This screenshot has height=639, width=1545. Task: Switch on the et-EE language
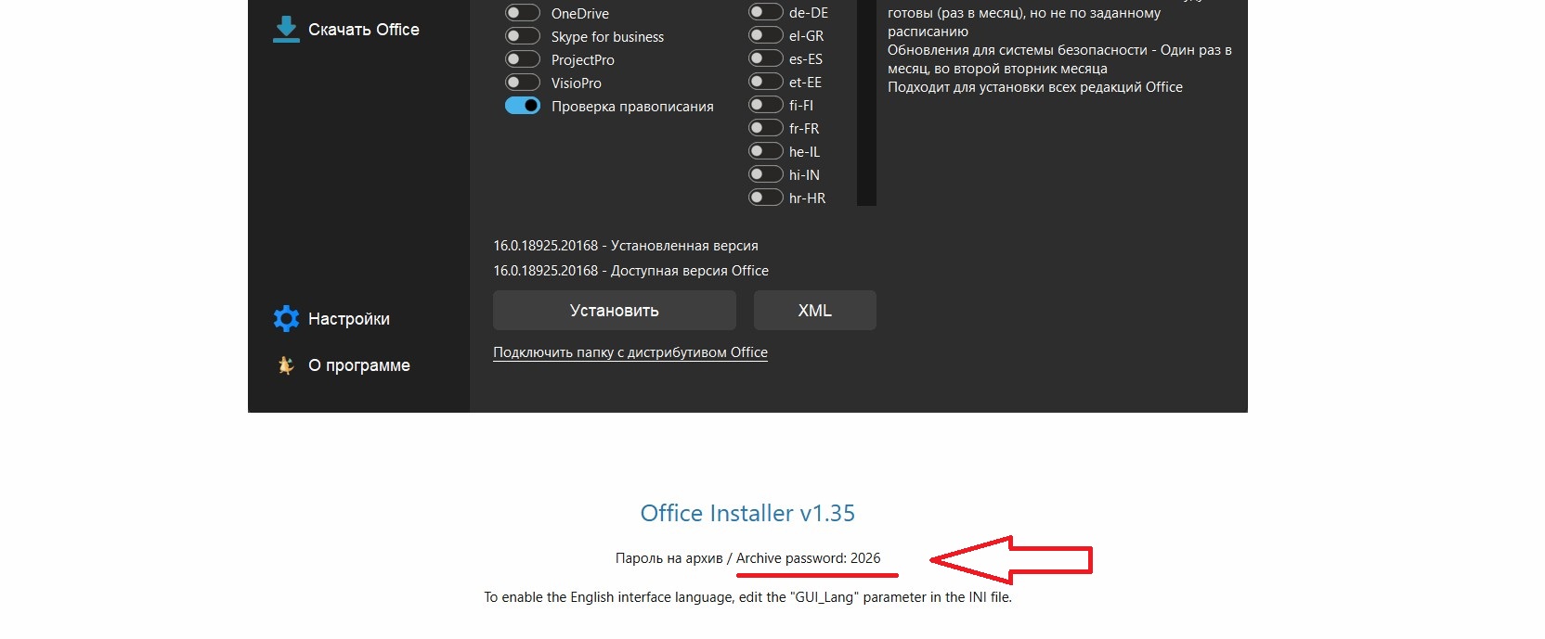click(x=766, y=82)
